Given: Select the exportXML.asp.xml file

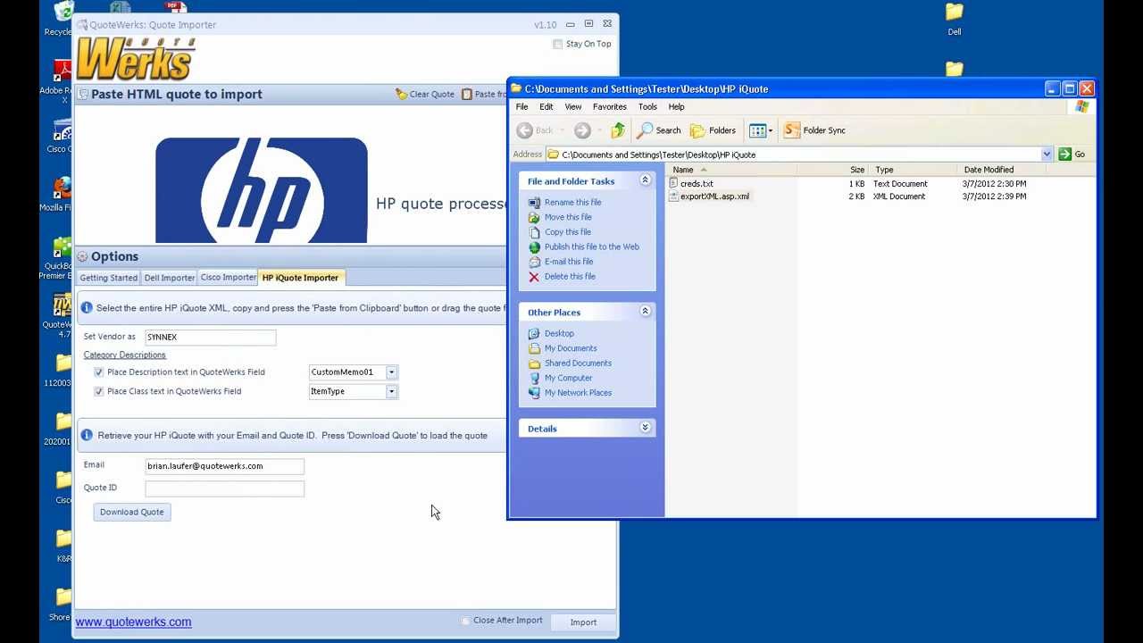Looking at the screenshot, I should click(x=713, y=196).
